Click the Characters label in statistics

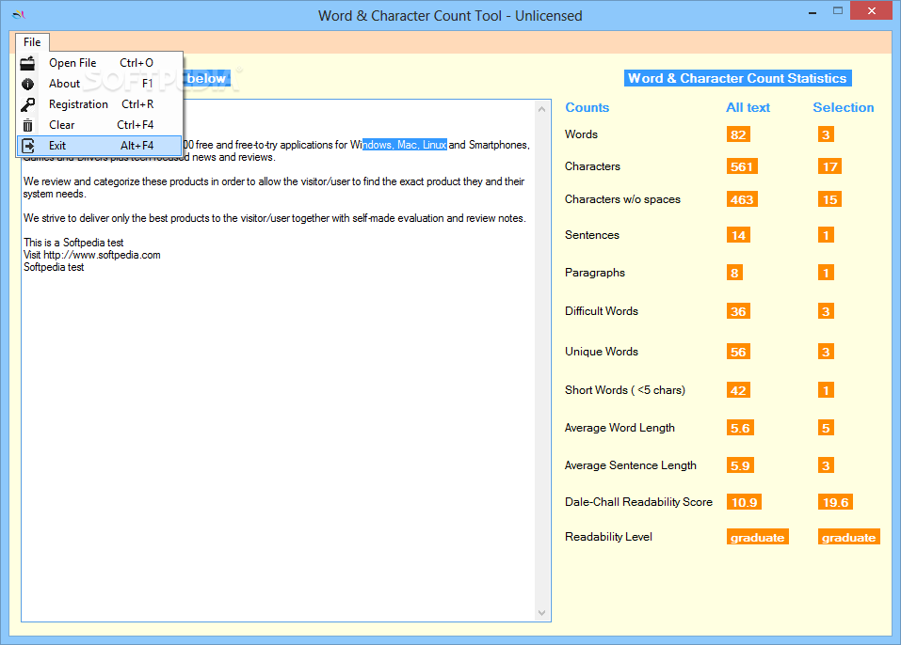tap(592, 166)
